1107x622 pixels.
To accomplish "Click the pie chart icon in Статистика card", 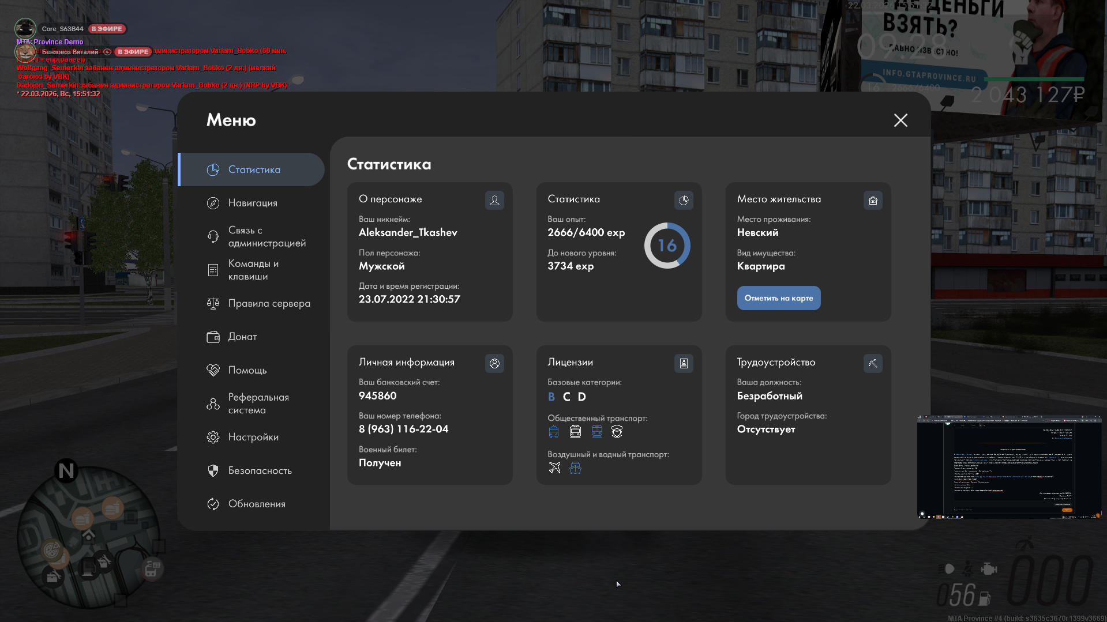I will [x=684, y=200].
